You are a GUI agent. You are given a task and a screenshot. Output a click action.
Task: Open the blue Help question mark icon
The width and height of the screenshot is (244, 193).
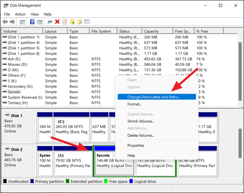[32, 22]
